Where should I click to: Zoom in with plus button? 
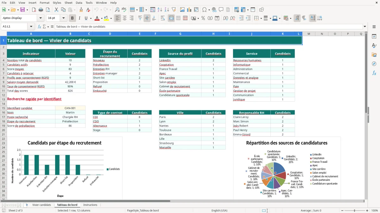pyautogui.click(x=367, y=210)
